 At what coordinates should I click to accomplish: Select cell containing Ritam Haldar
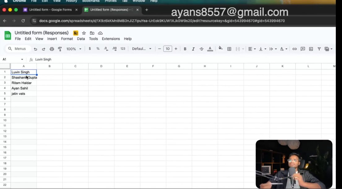(x=24, y=83)
